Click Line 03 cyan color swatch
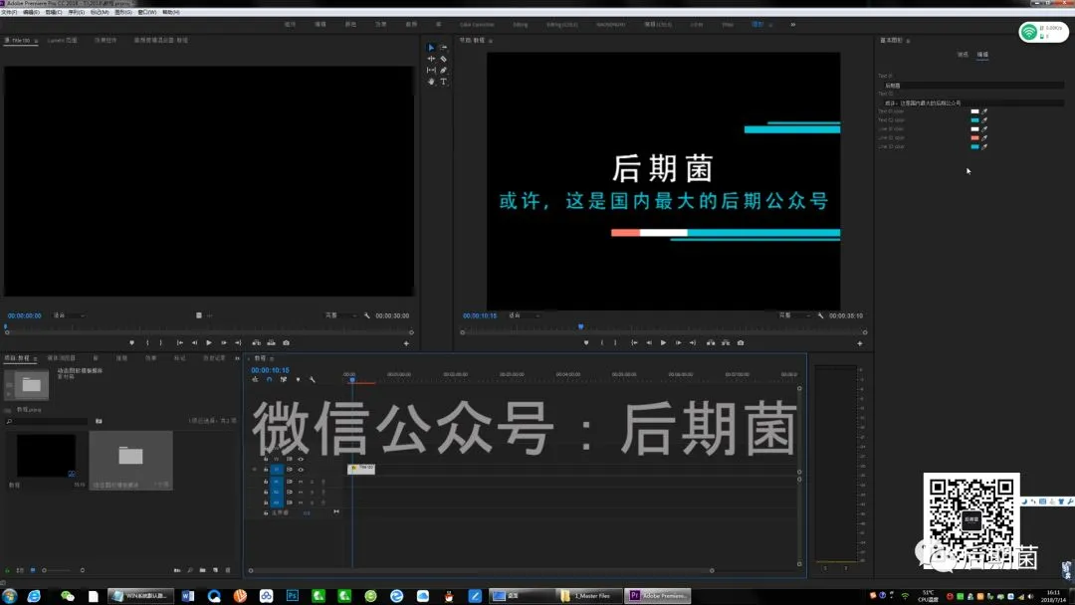The width and height of the screenshot is (1075, 605). (x=974, y=146)
